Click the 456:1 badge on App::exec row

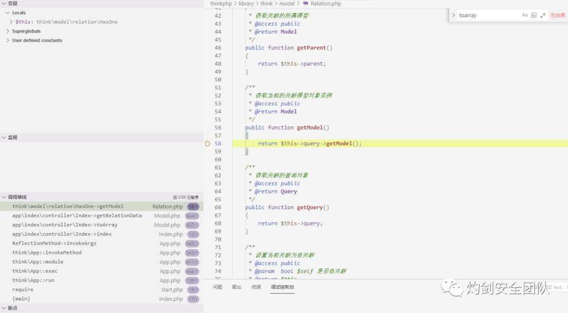pyautogui.click(x=191, y=272)
